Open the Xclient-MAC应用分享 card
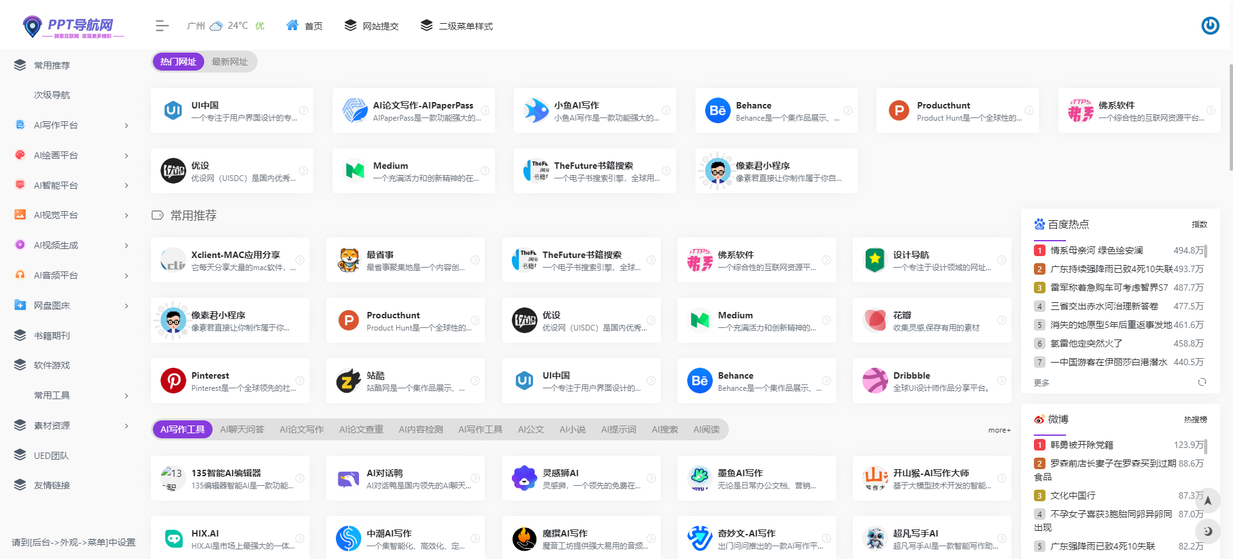This screenshot has width=1233, height=559. (230, 260)
